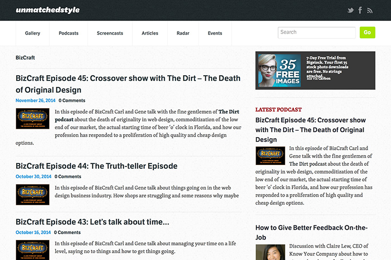Open the 35 Free Images Bigstock ad

(279, 70)
